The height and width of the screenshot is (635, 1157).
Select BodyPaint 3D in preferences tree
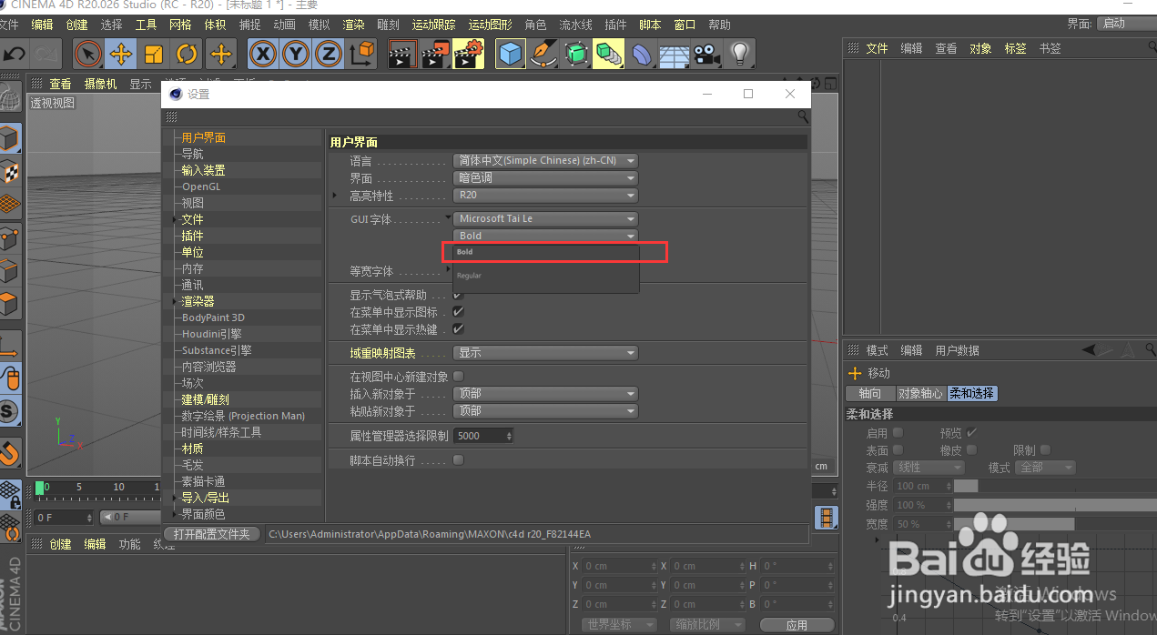coord(213,317)
